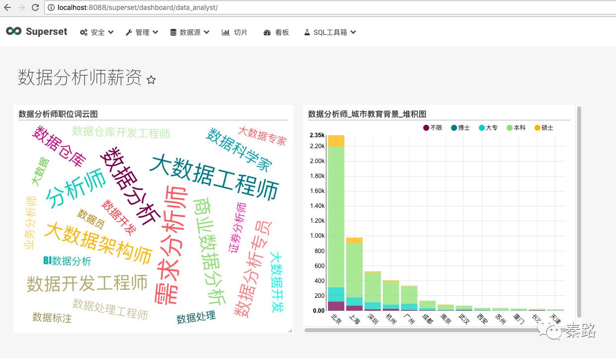616x358 pixels.
Task: Click the 切片 bar chart icon
Action: 226,32
